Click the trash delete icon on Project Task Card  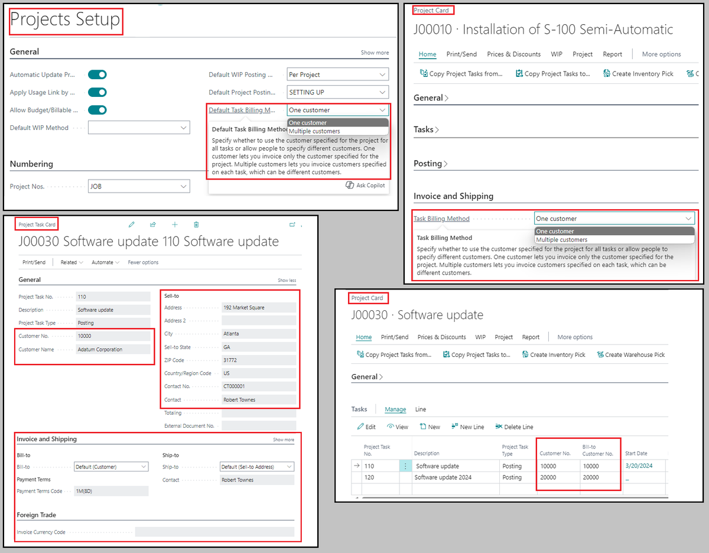tap(196, 225)
